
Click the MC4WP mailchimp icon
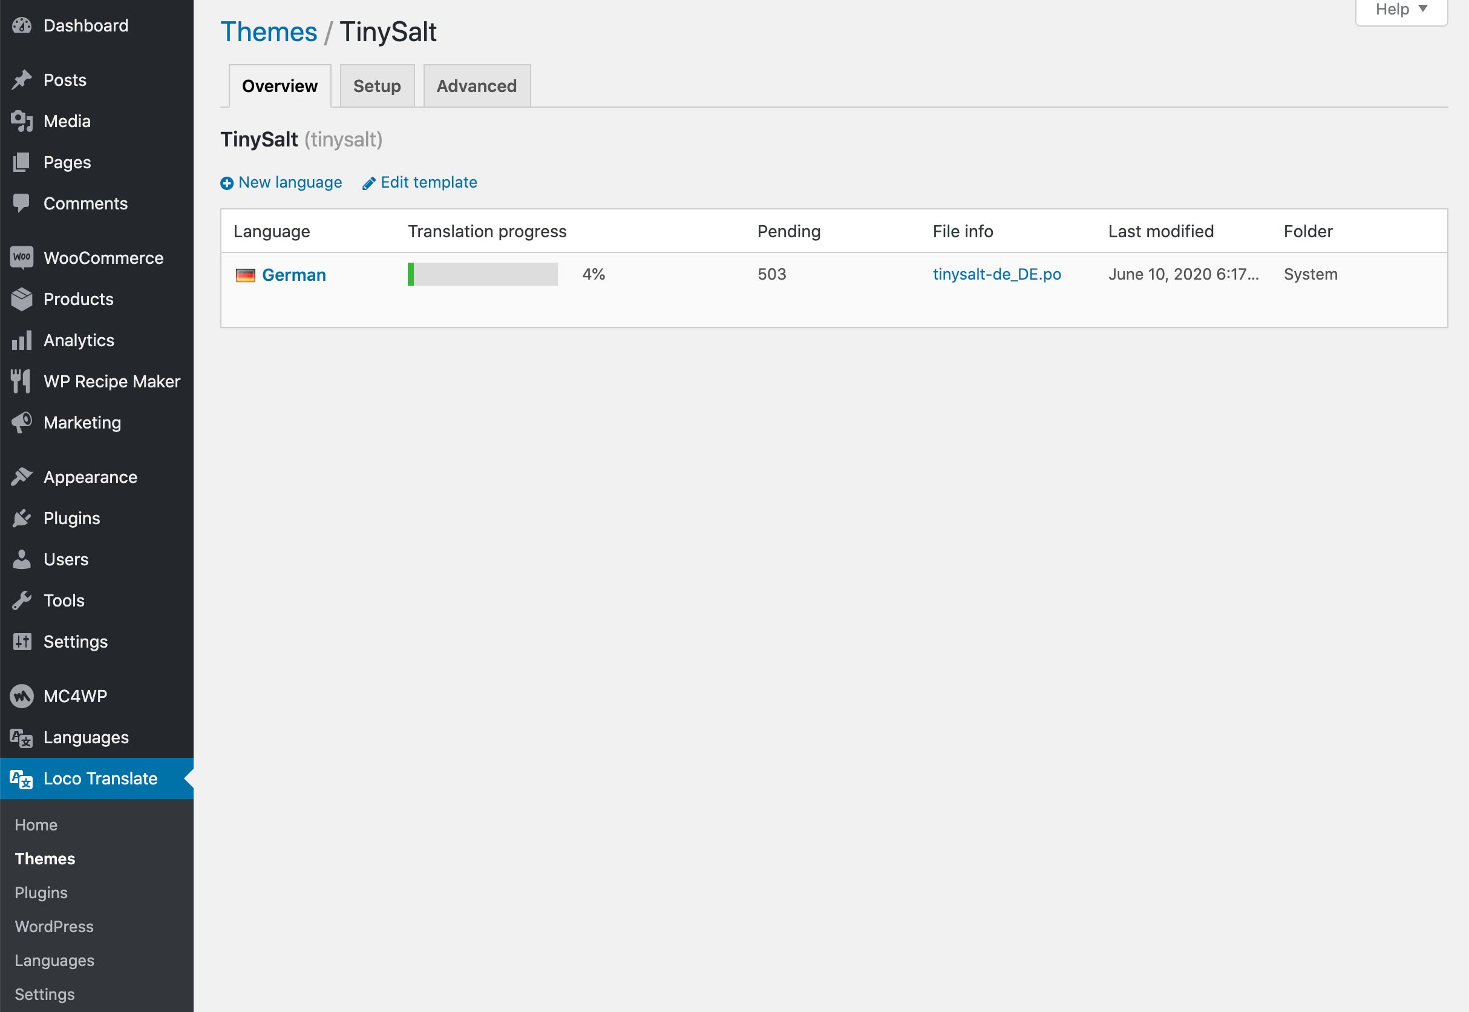pyautogui.click(x=22, y=695)
